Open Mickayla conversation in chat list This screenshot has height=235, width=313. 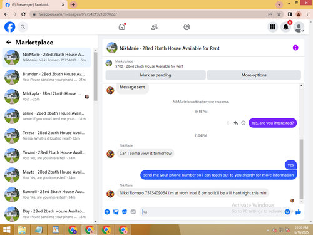pyautogui.click(x=46, y=97)
